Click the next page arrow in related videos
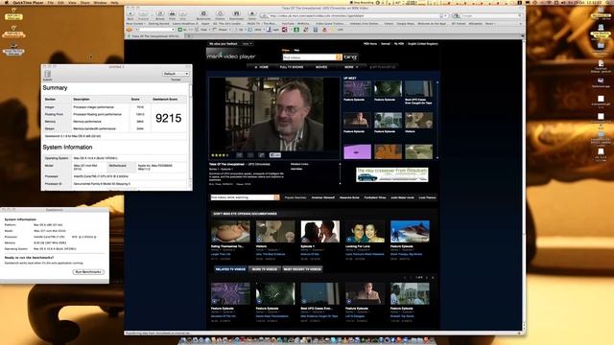The height and width of the screenshot is (345, 614). (427, 278)
